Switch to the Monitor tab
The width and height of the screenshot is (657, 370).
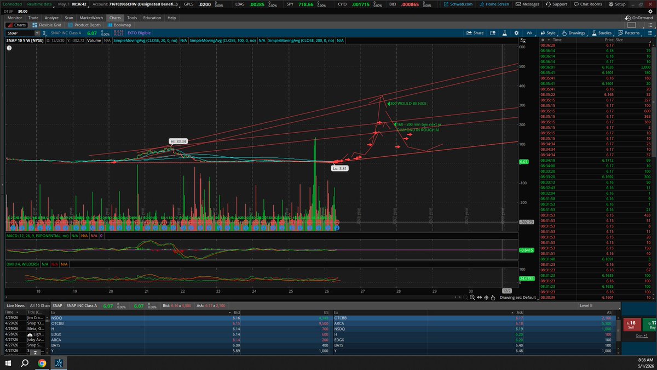coord(15,18)
